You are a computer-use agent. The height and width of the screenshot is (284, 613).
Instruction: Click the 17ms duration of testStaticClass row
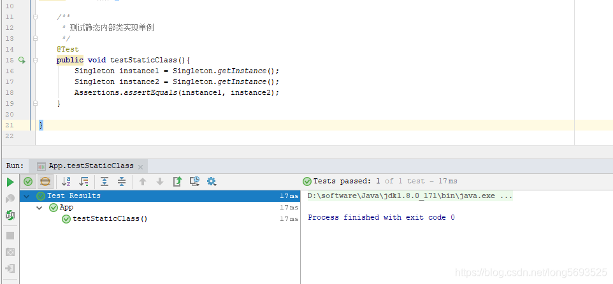coord(289,219)
